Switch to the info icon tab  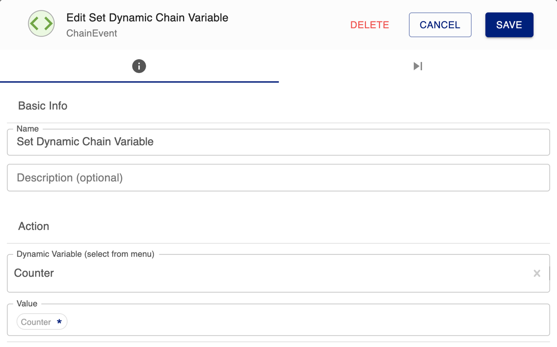(x=139, y=66)
